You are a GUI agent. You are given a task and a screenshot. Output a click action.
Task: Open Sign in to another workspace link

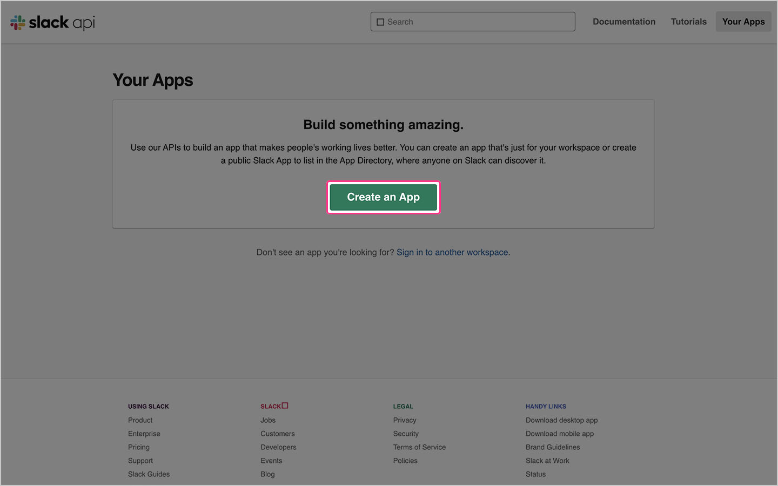[x=452, y=252]
